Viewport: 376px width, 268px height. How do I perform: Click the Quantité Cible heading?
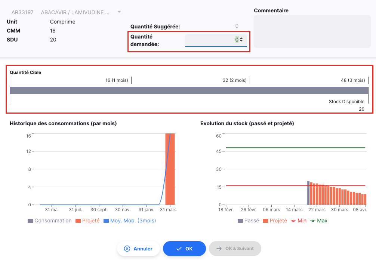pos(25,73)
